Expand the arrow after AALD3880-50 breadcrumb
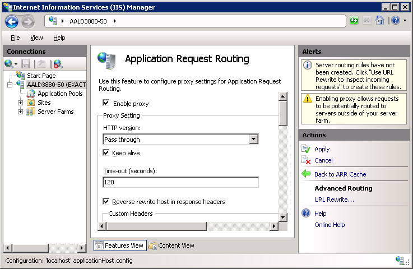The width and height of the screenshot is (413, 269). [x=115, y=21]
